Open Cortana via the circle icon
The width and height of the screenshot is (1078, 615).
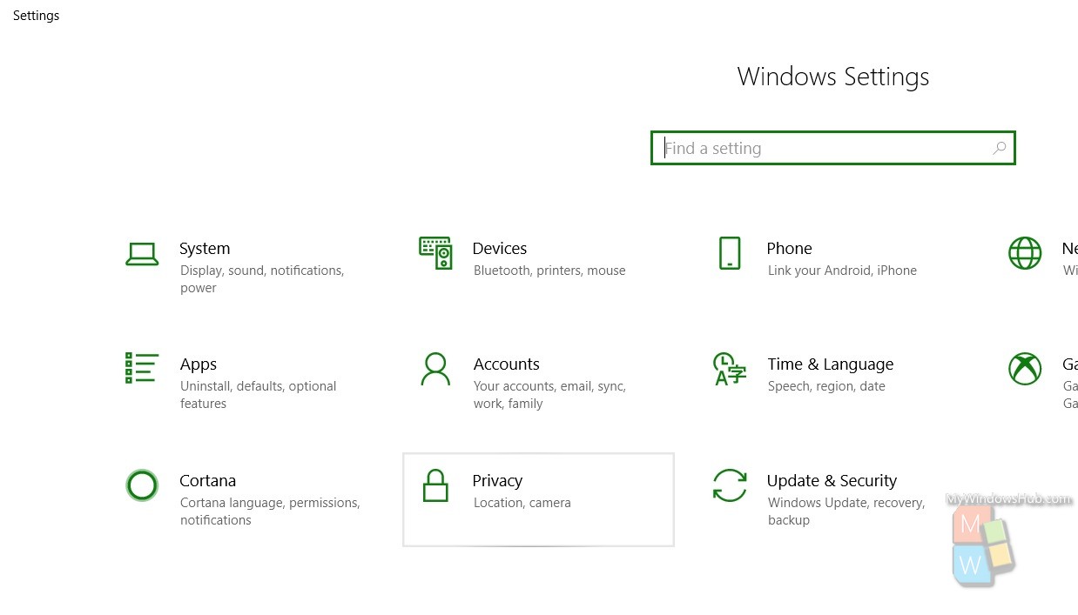coord(142,485)
